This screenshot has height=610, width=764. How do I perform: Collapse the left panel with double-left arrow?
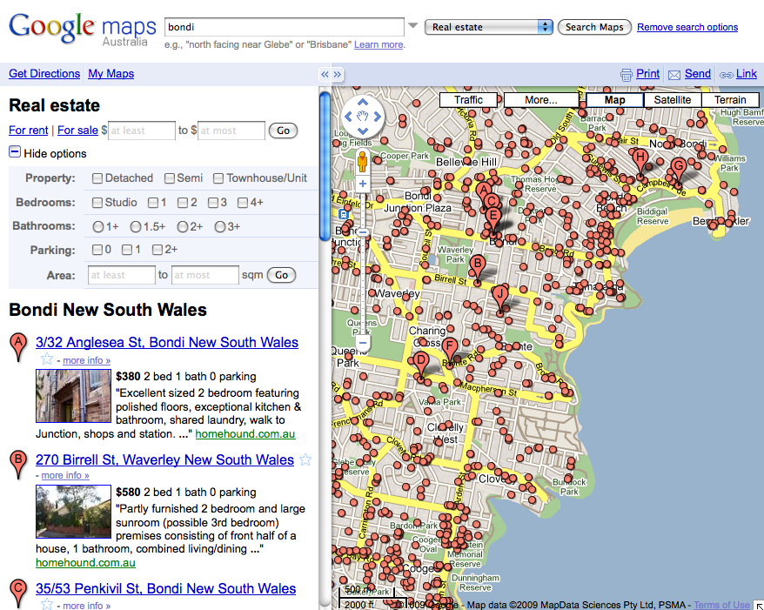point(325,75)
